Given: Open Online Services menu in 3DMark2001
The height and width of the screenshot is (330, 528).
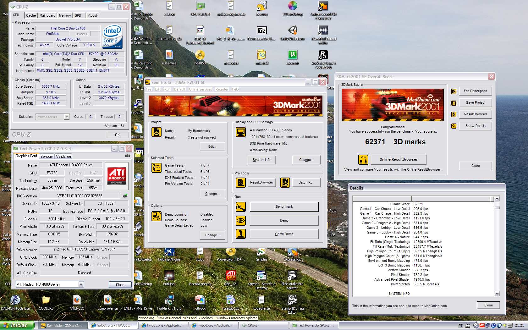Looking at the screenshot, I should (x=200, y=89).
